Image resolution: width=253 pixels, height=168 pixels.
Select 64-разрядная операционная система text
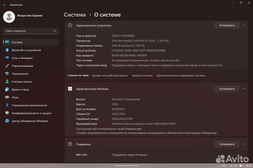pos(145,60)
